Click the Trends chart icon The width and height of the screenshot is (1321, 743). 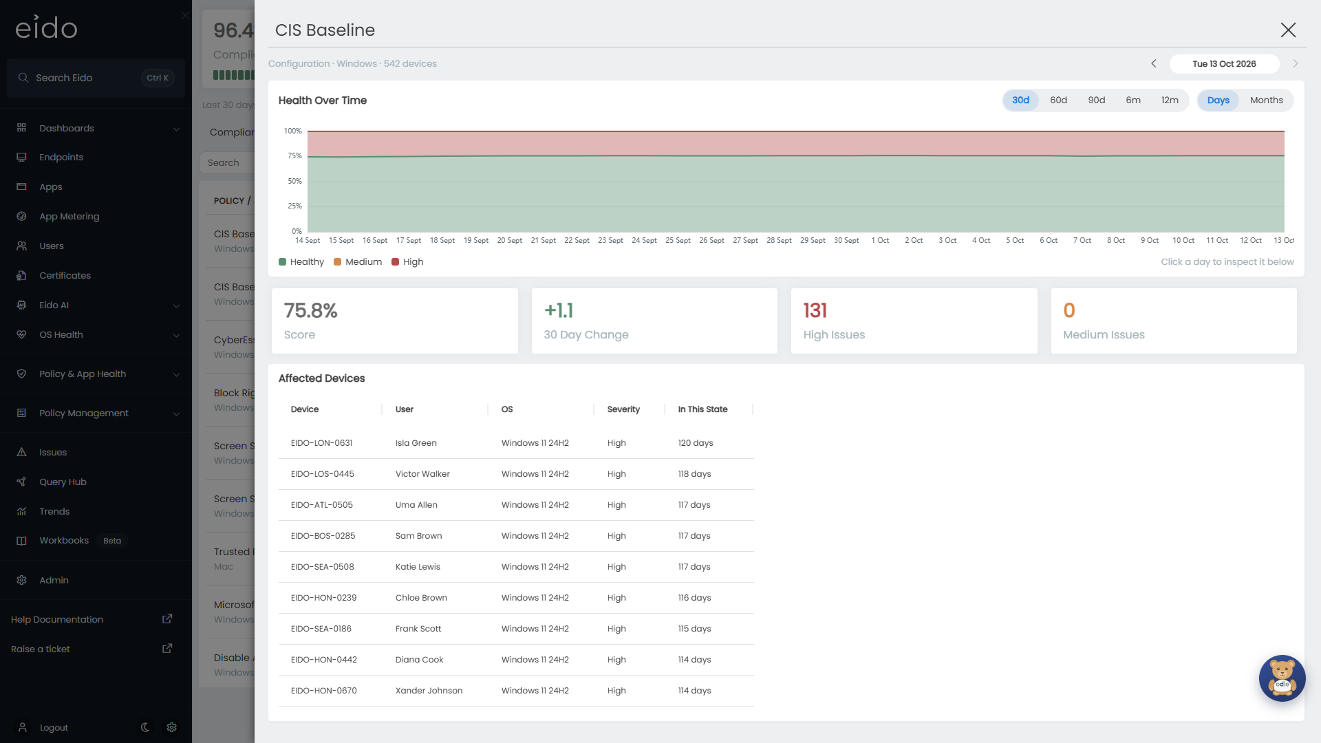click(x=21, y=512)
